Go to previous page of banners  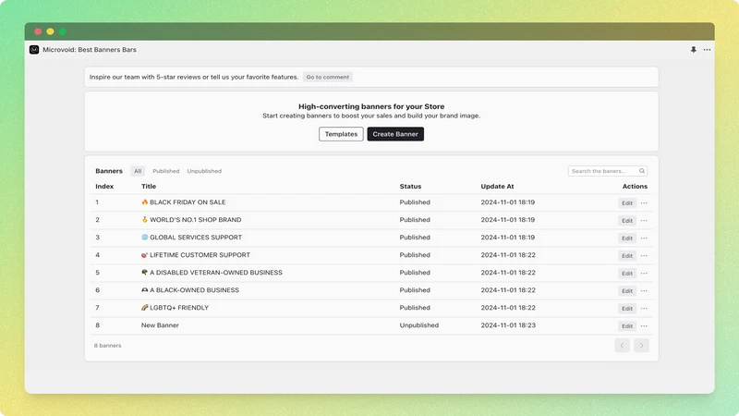coord(622,345)
